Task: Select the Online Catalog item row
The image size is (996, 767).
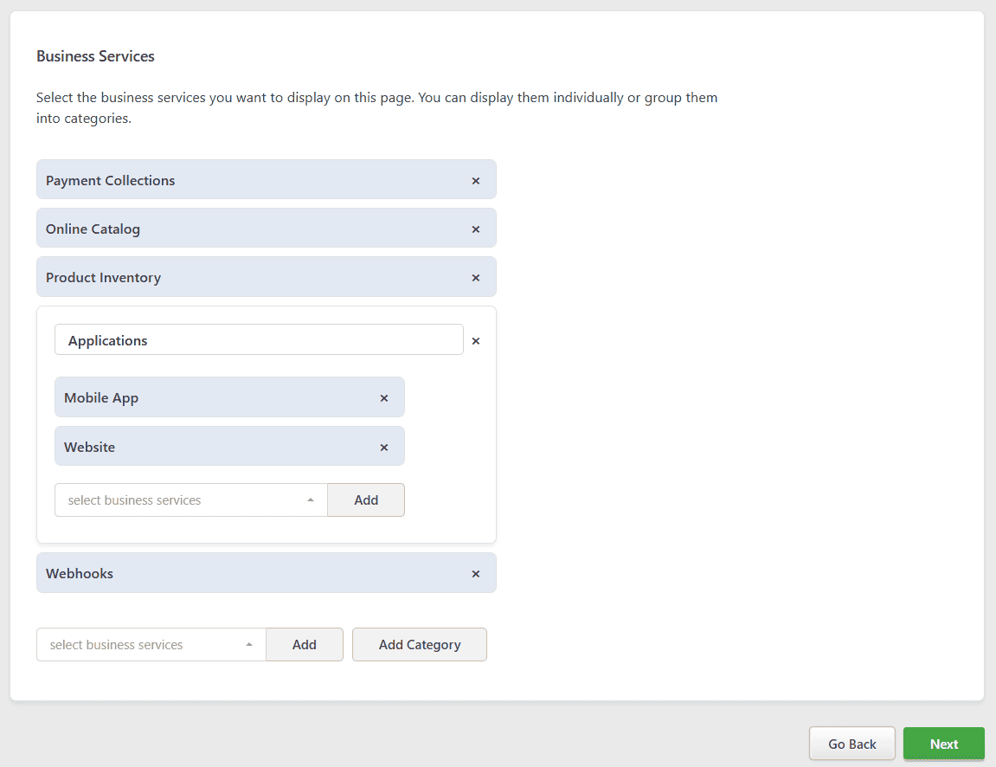Action: point(242,229)
